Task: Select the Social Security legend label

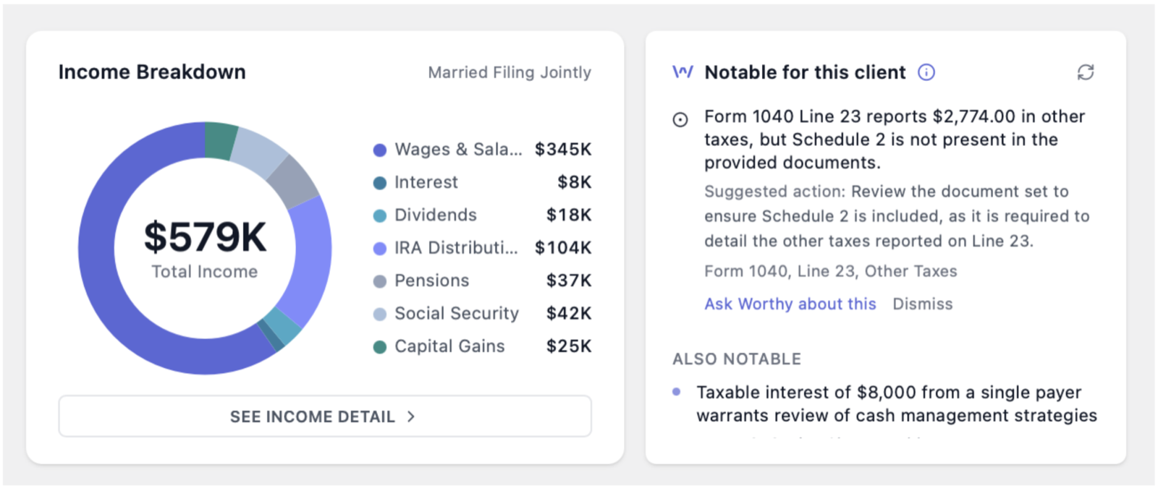Action: click(x=457, y=313)
